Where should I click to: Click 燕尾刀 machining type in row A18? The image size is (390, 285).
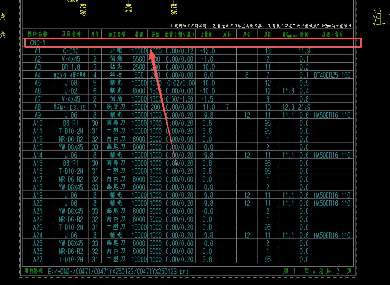pyautogui.click(x=116, y=187)
